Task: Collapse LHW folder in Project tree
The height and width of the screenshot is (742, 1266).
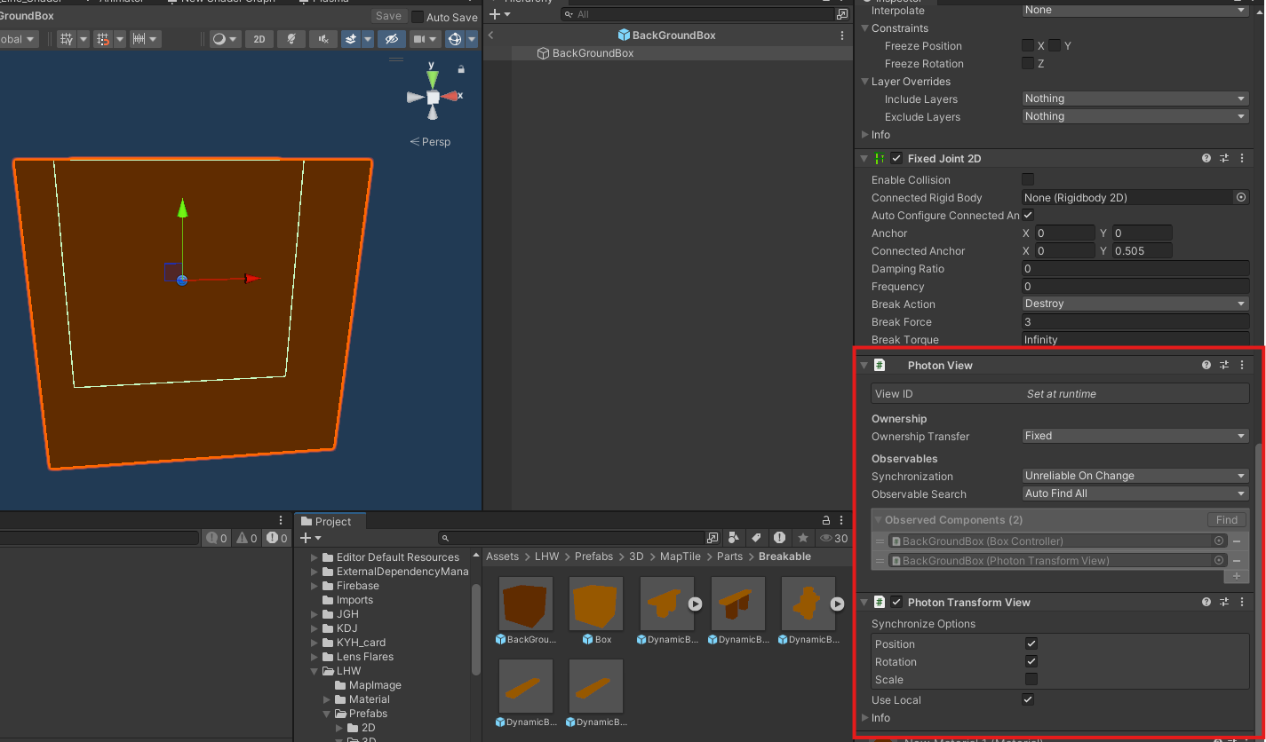Action: 314,671
